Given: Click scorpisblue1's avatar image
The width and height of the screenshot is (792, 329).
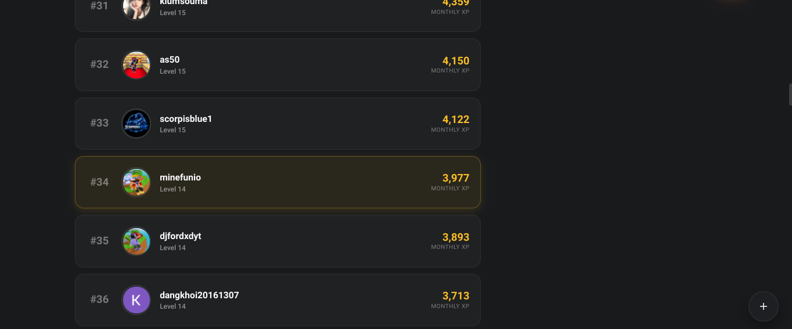Looking at the screenshot, I should coord(136,123).
